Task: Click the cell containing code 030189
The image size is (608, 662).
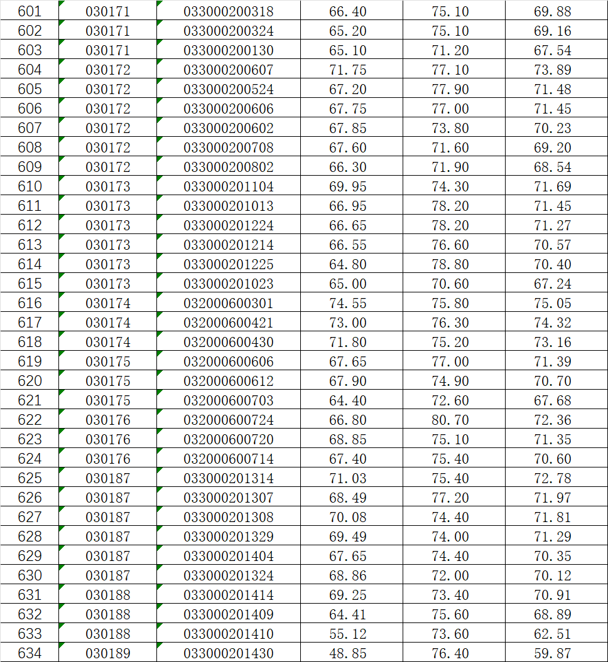Action: tap(108, 653)
